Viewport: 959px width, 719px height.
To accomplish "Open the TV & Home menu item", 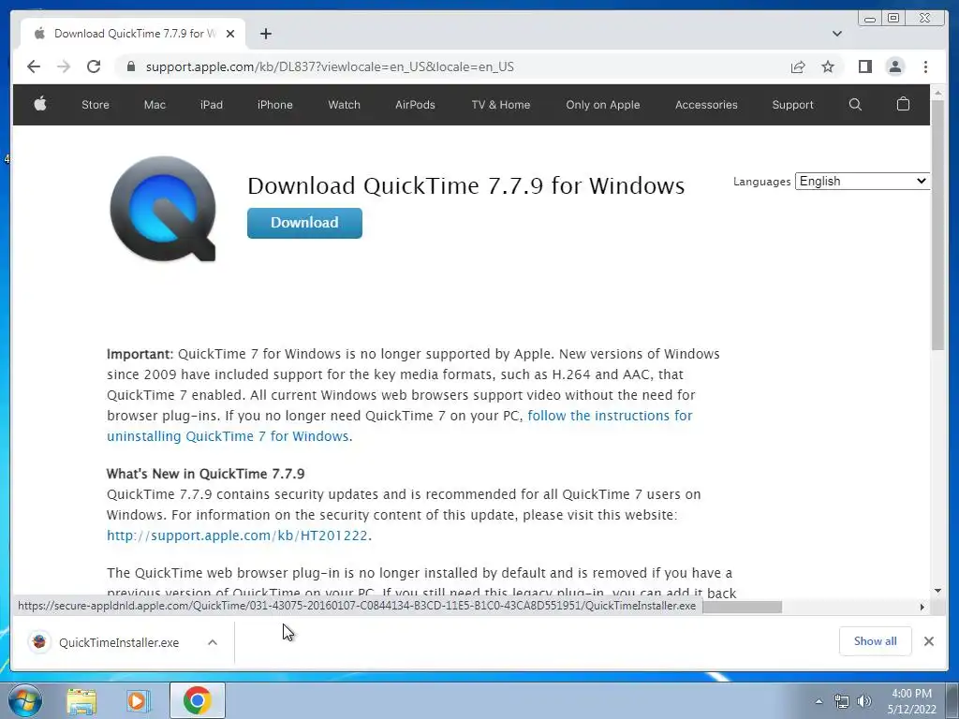I will [x=501, y=105].
